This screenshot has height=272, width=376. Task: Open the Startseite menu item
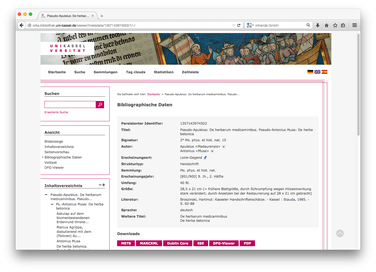coord(57,72)
